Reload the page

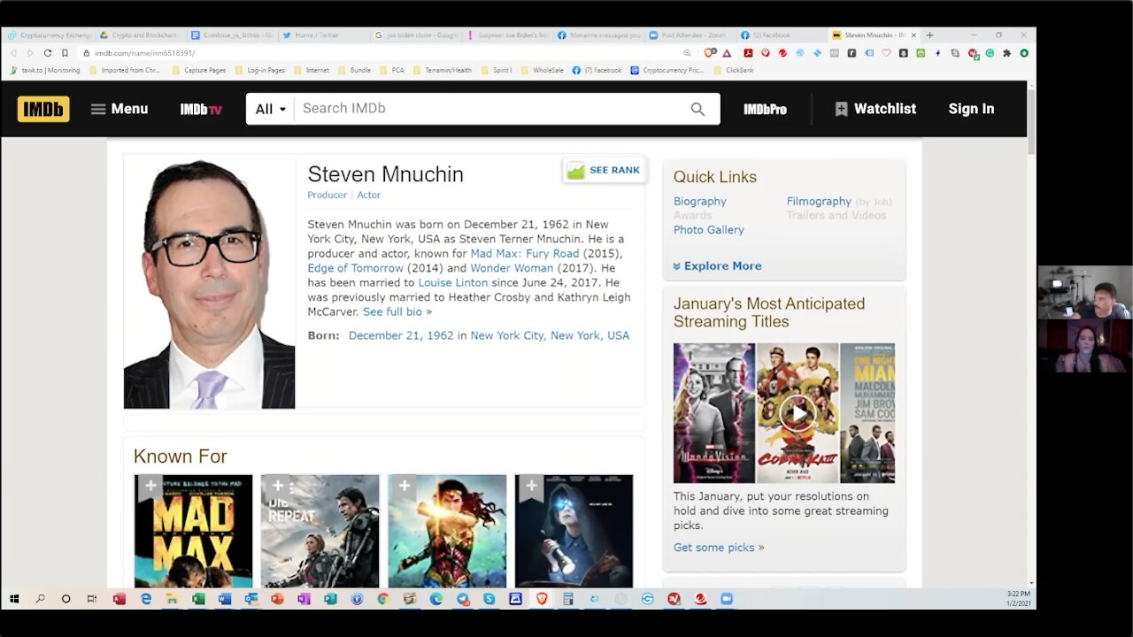coord(48,53)
